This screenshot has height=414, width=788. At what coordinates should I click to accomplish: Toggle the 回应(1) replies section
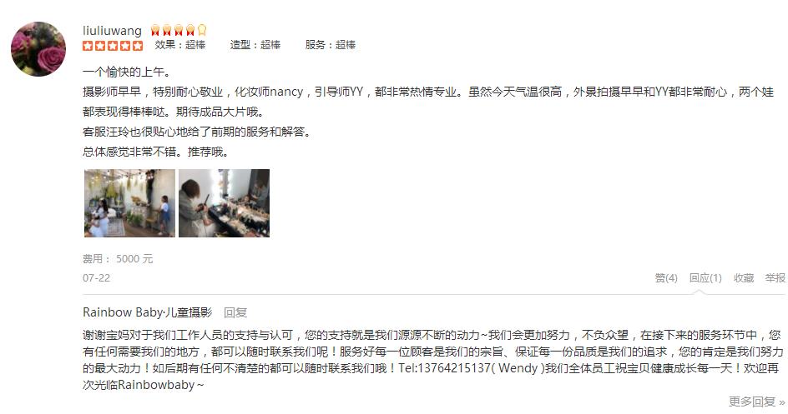point(705,277)
